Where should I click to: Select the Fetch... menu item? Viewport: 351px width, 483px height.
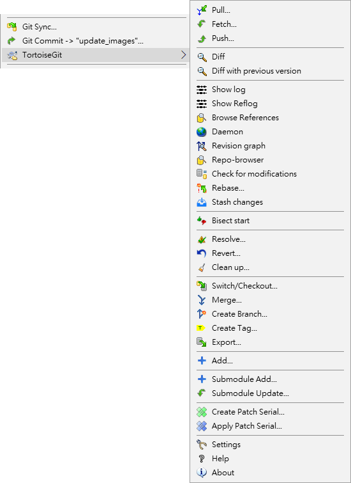[271, 24]
